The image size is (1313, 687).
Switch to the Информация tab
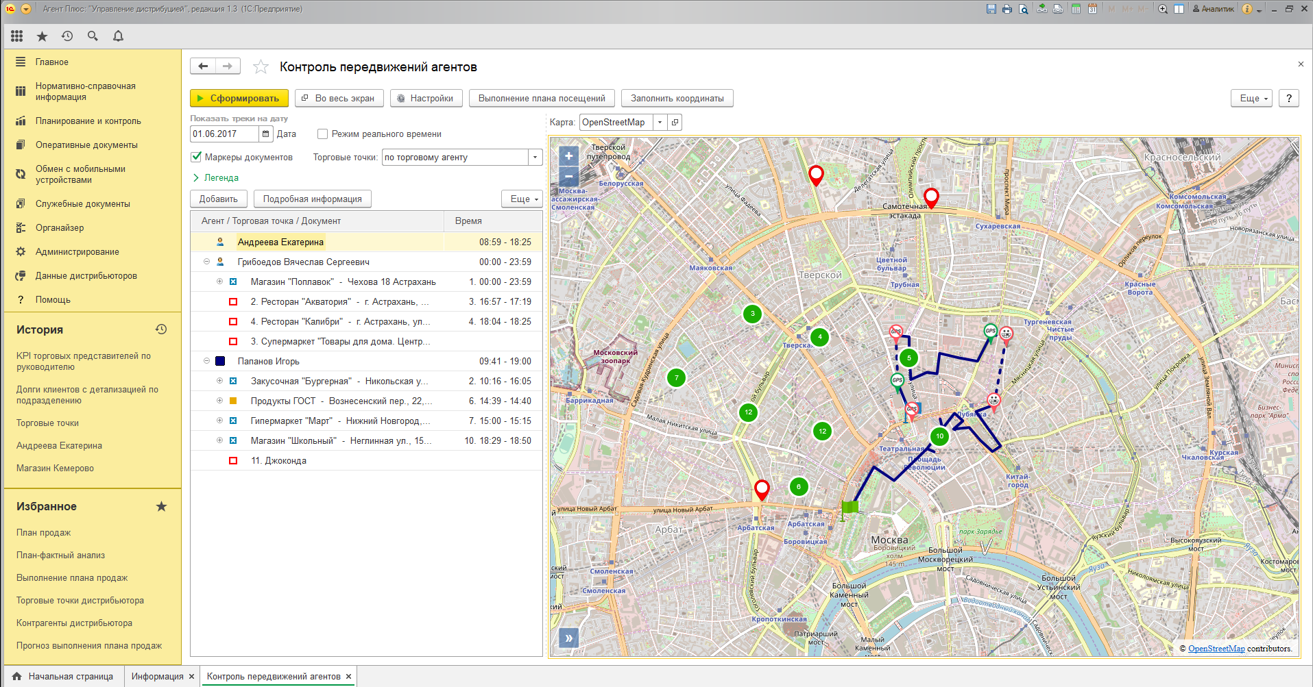pos(157,676)
